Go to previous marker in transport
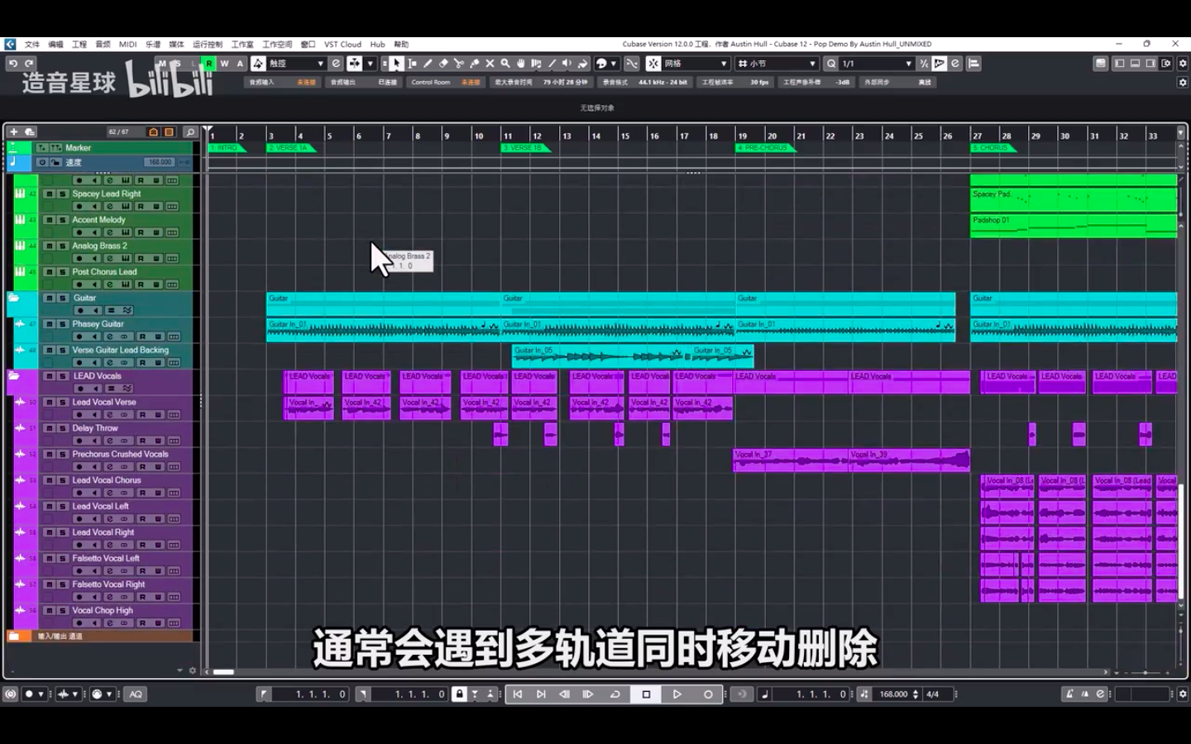This screenshot has height=744, width=1191. 518,694
